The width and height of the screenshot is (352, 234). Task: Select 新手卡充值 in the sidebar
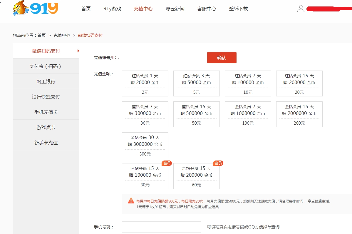46,143
